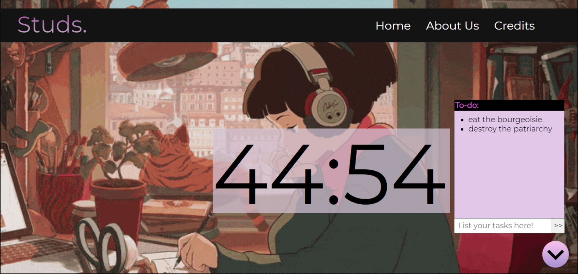Viewport: 578px width, 274px height.
Task: Click the Studs. logo
Action: click(x=52, y=25)
